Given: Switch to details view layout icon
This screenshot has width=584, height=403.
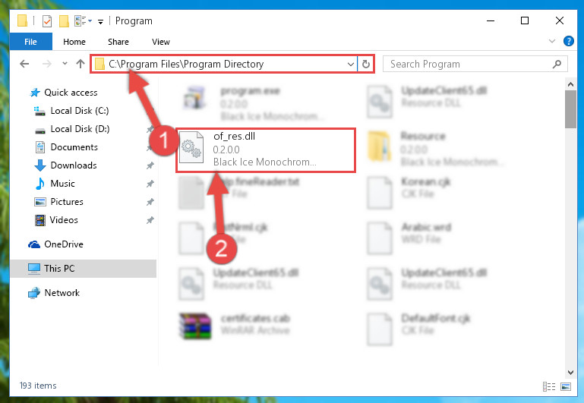Looking at the screenshot, I should pyautogui.click(x=549, y=386).
